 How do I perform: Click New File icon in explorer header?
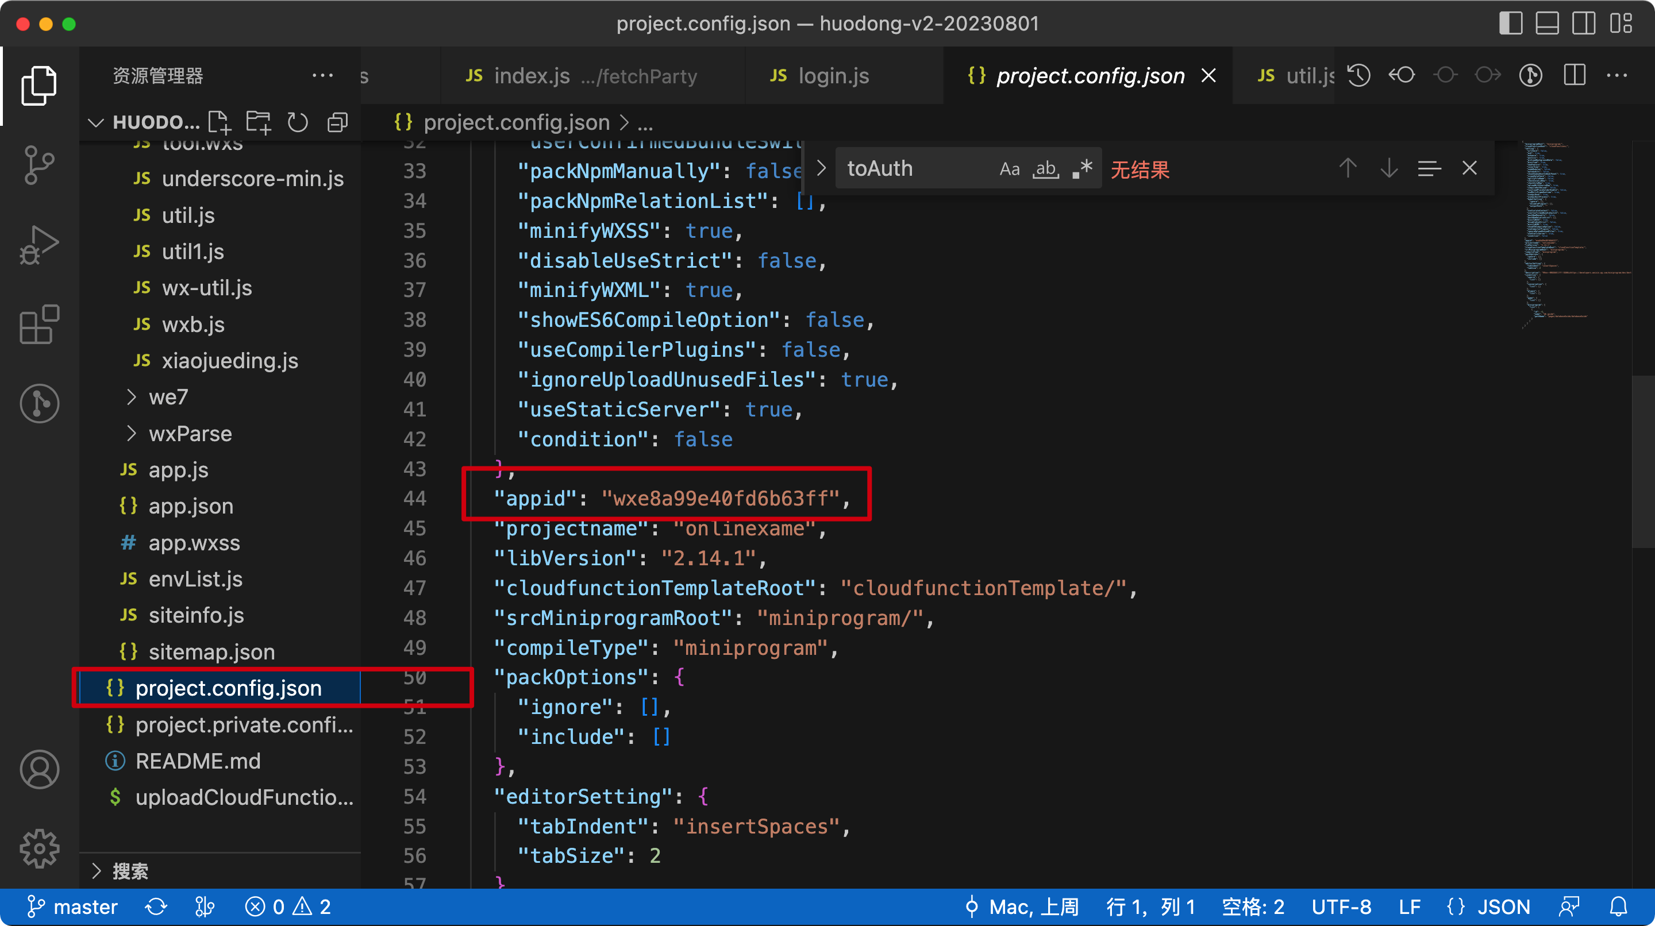click(x=220, y=122)
